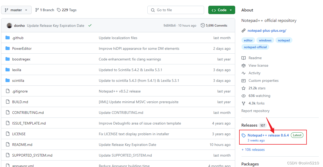The image size is (323, 167).
Task: Open commit Code enhancement: fix clang warnings
Action: [130, 59]
